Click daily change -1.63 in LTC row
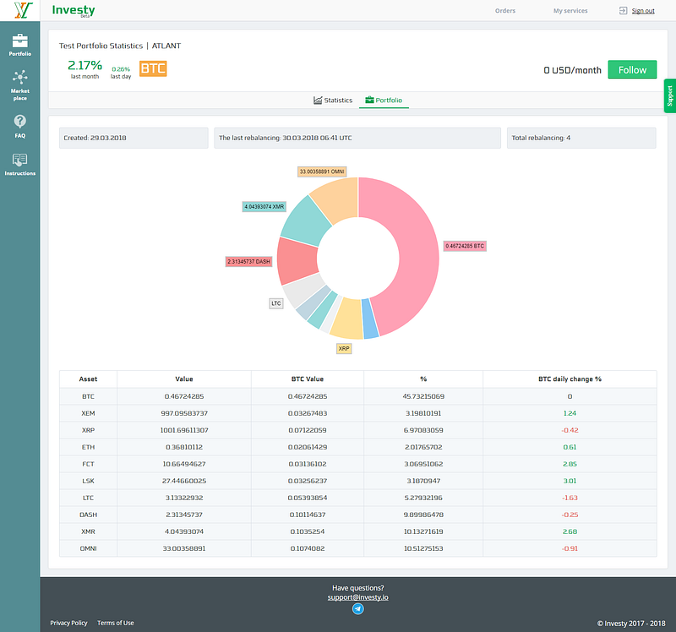The width and height of the screenshot is (676, 632). 570,498
